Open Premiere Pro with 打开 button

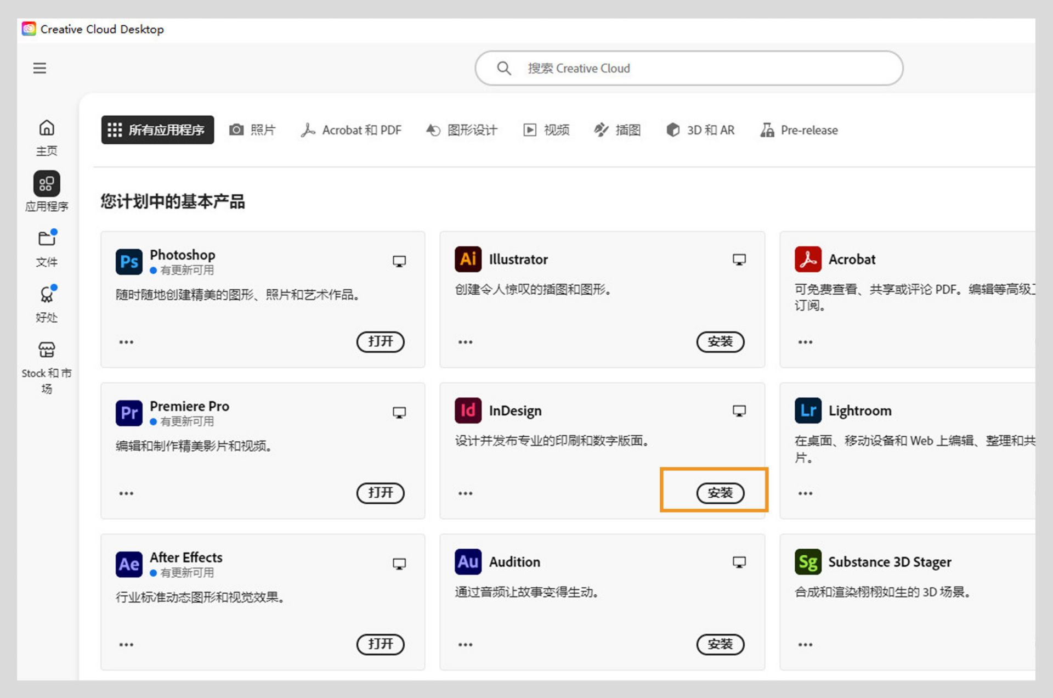(x=380, y=493)
